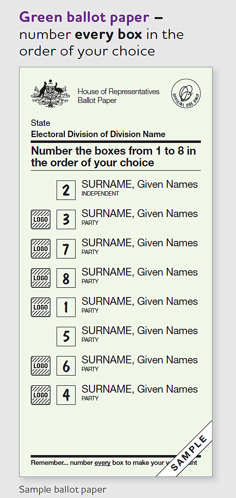
Task: Click the Official Use Only circular stamp
Action: (186, 93)
